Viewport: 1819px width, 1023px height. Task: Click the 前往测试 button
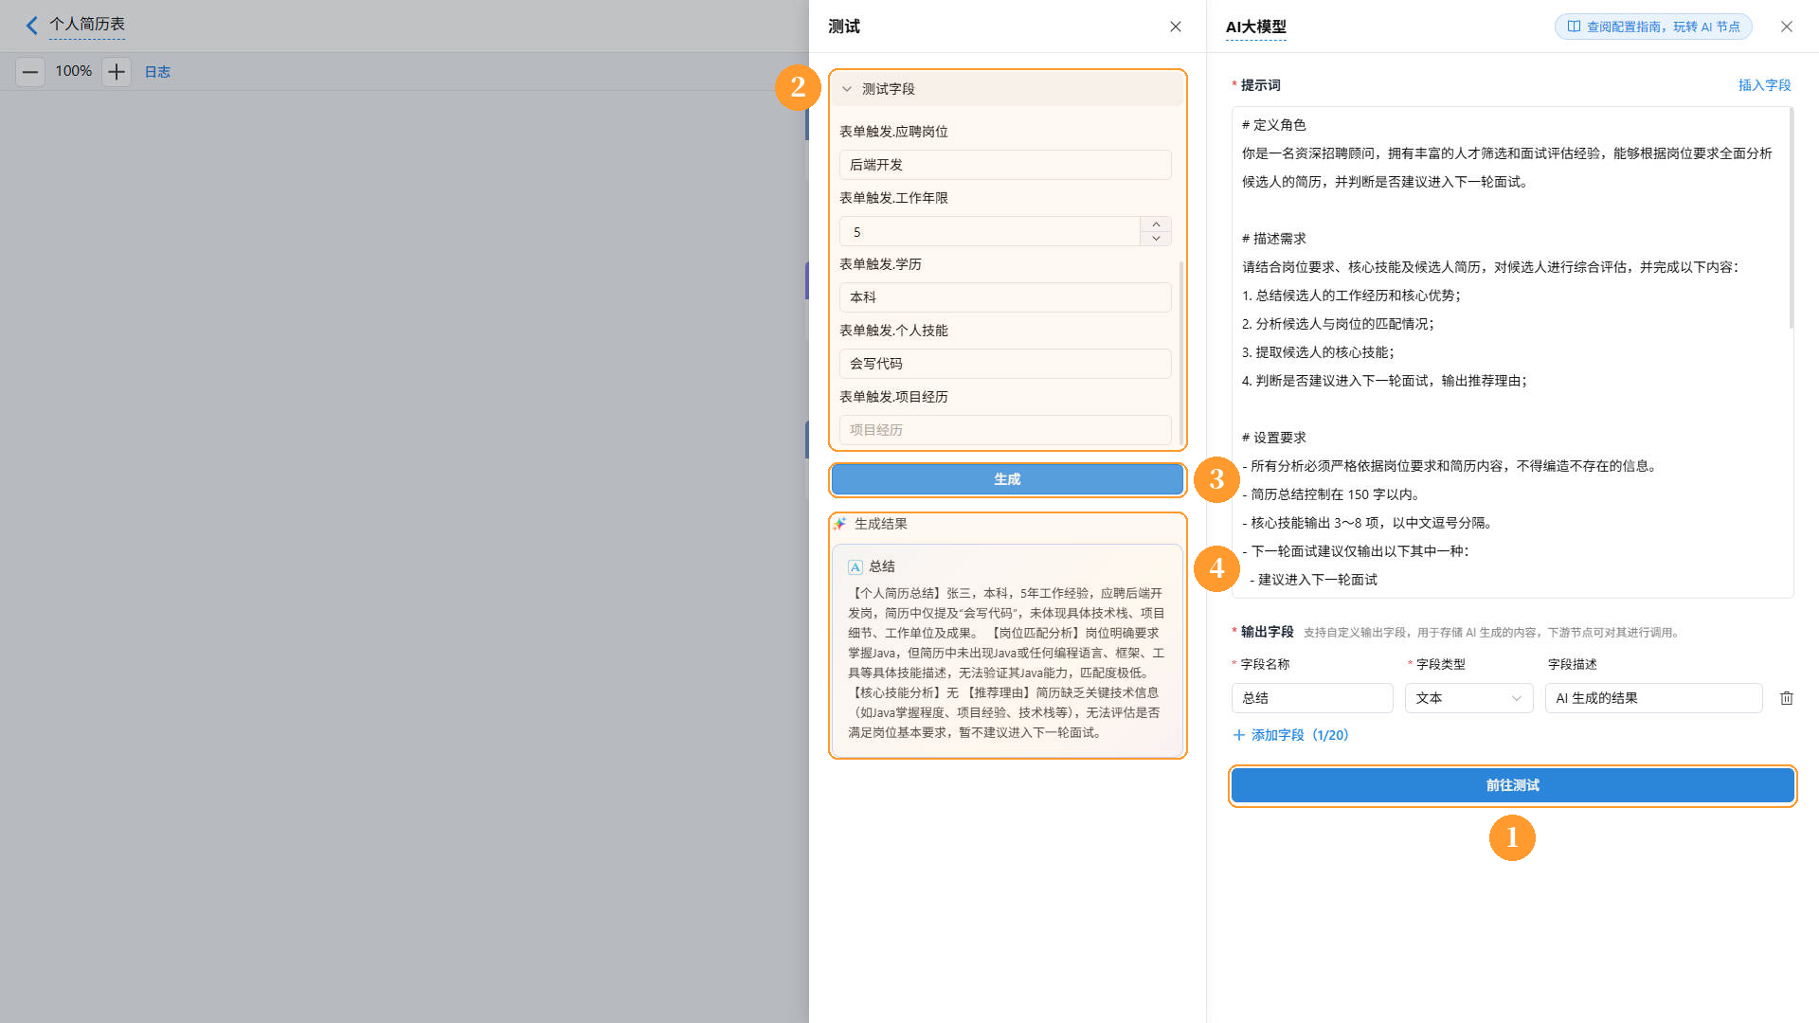coord(1512,785)
